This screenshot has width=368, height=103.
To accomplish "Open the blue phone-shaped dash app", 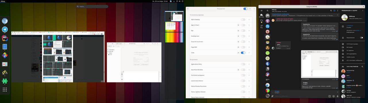I will (x=5, y=47).
